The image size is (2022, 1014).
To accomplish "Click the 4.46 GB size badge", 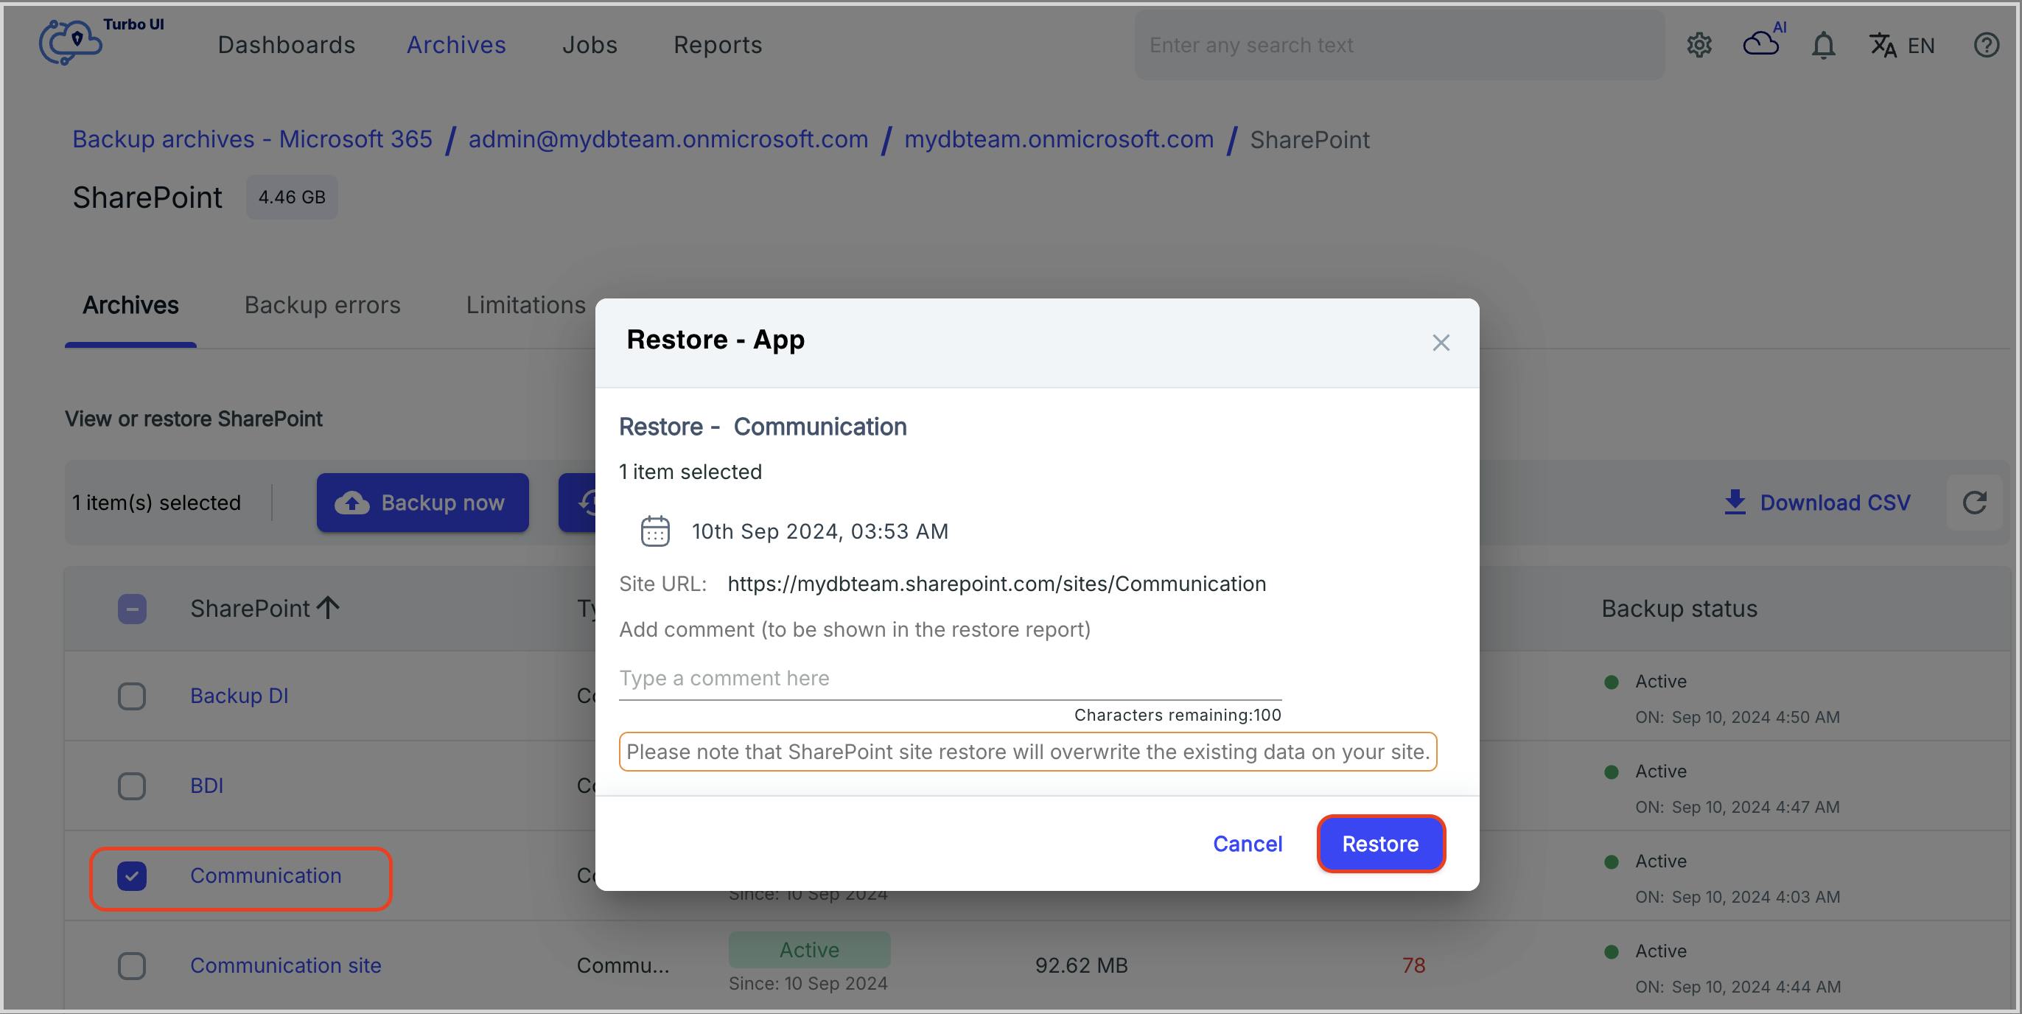I will pyautogui.click(x=292, y=197).
